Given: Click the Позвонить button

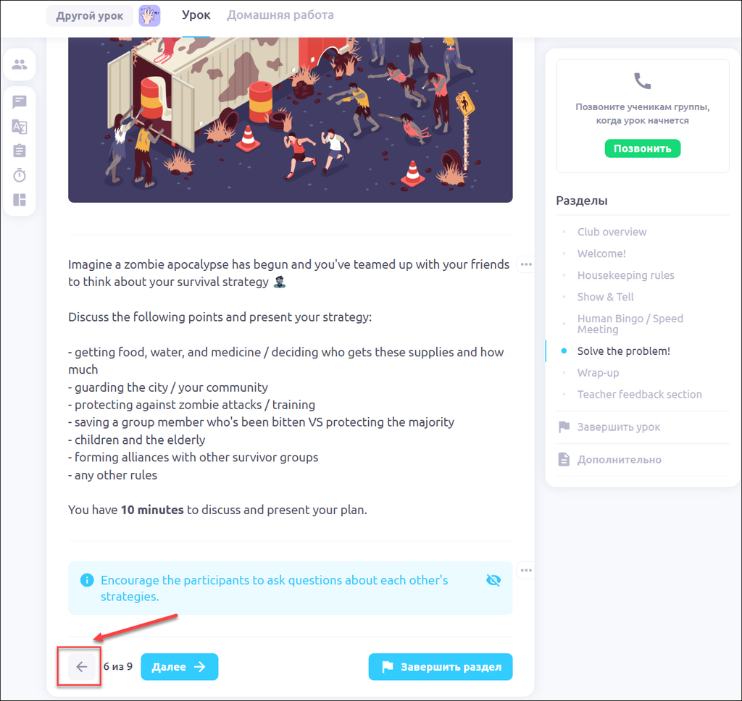Looking at the screenshot, I should coord(643,148).
